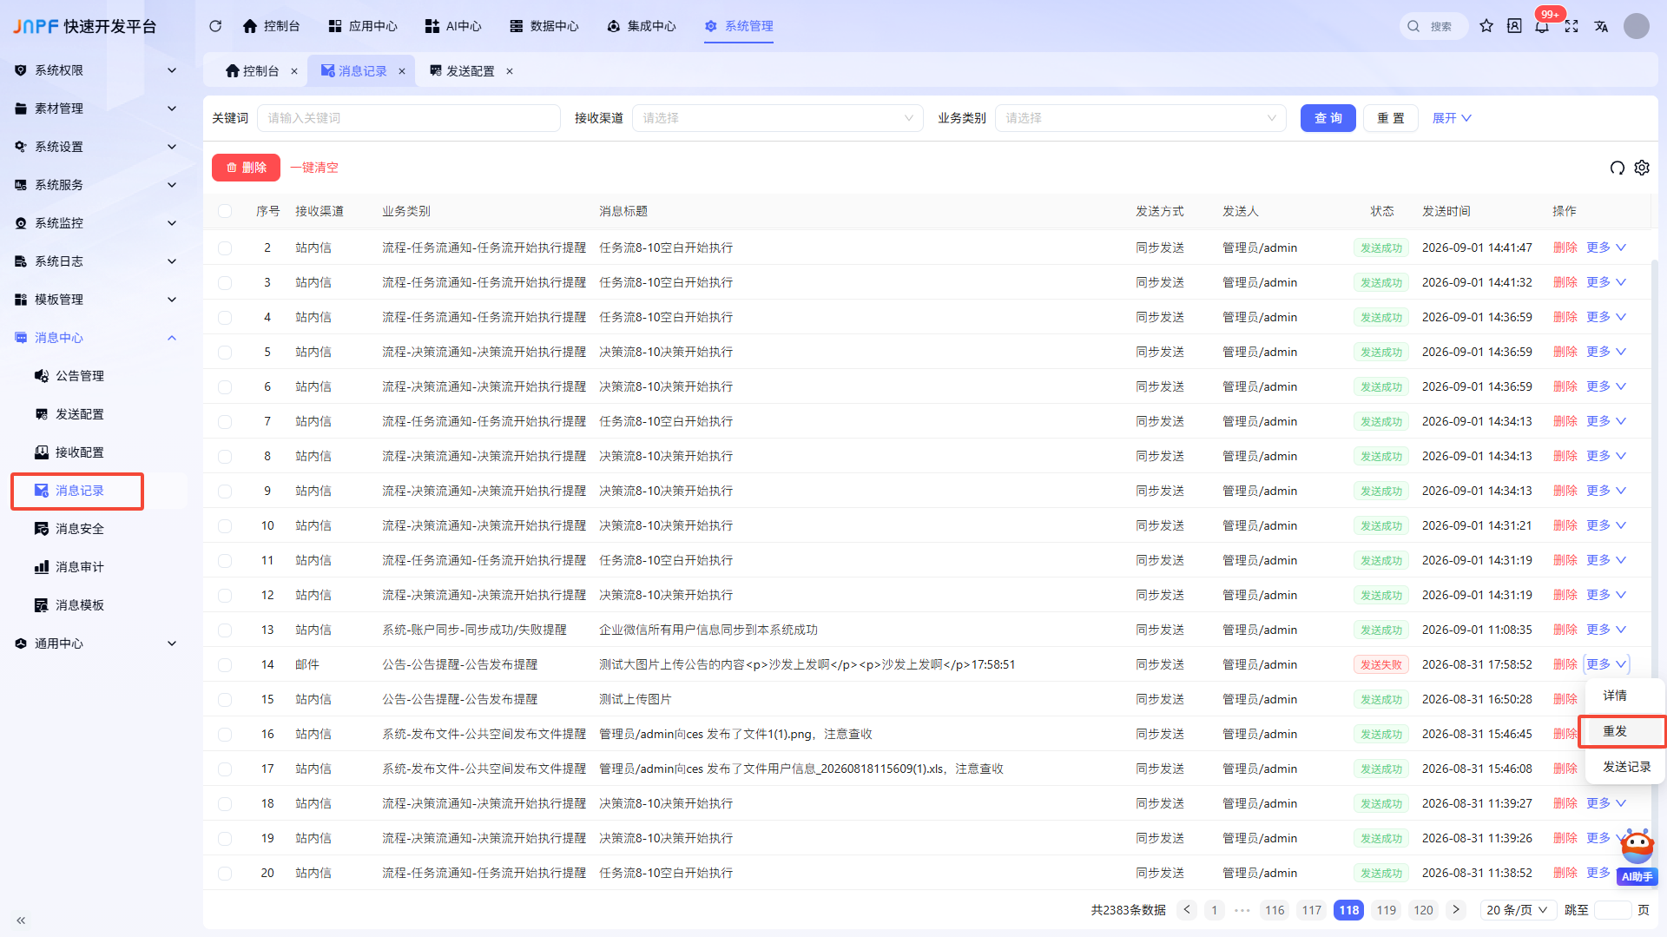Click the user avatar
The image size is (1667, 937).
coord(1637,26)
